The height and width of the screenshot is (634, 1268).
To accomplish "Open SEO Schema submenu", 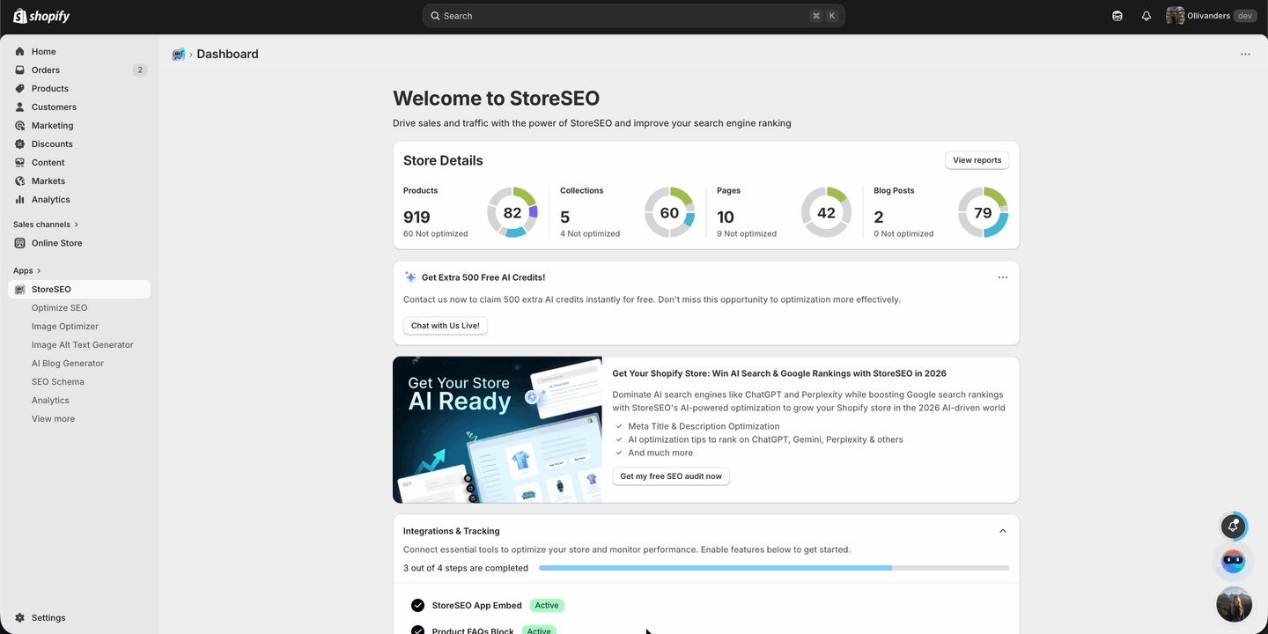I will tap(58, 381).
